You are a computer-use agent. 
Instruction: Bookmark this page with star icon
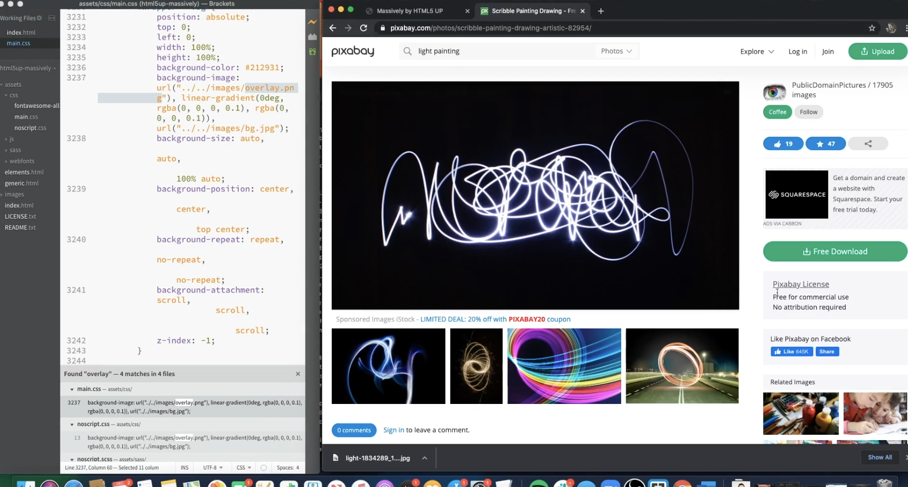(872, 28)
